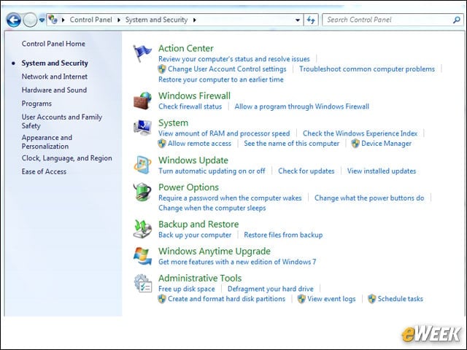
Task: Click the refresh button next to the address bar
Action: [311, 20]
